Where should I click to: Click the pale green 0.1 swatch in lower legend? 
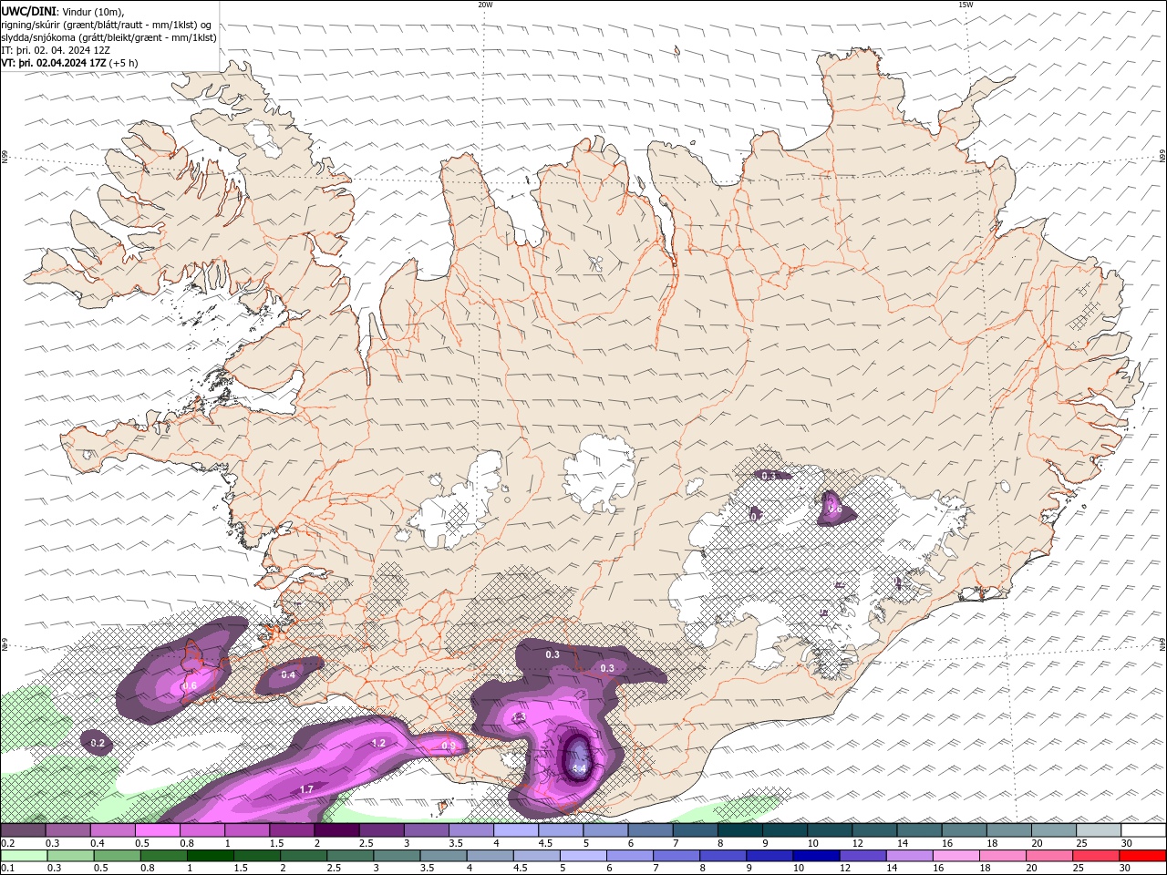[x=23, y=856]
